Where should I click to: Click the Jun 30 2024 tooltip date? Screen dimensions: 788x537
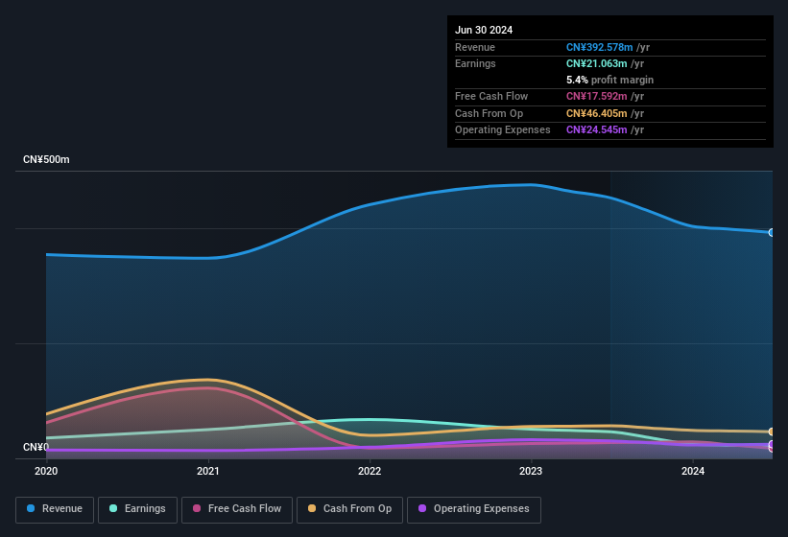click(484, 30)
